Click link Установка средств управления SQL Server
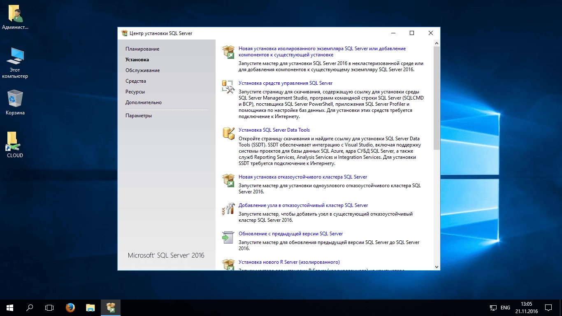Viewport: 562px width, 316px height. 286,83
